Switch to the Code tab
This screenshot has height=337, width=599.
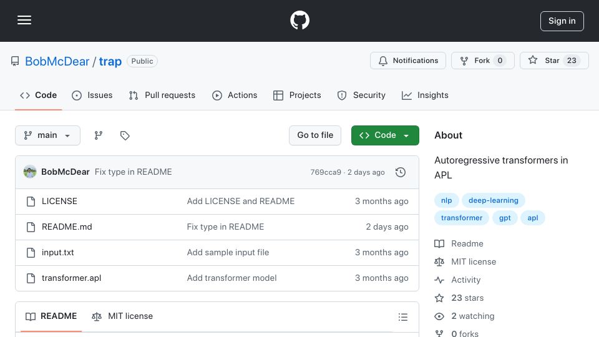(x=38, y=95)
